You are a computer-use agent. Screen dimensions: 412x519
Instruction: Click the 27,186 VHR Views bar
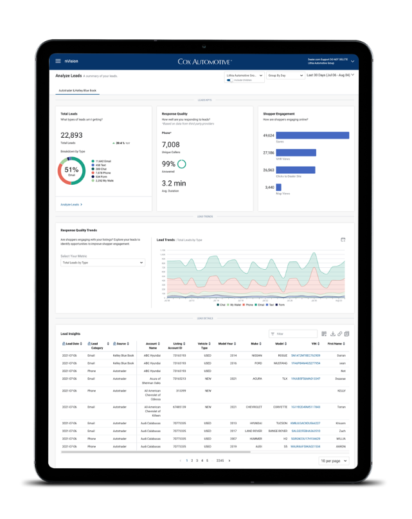(296, 153)
